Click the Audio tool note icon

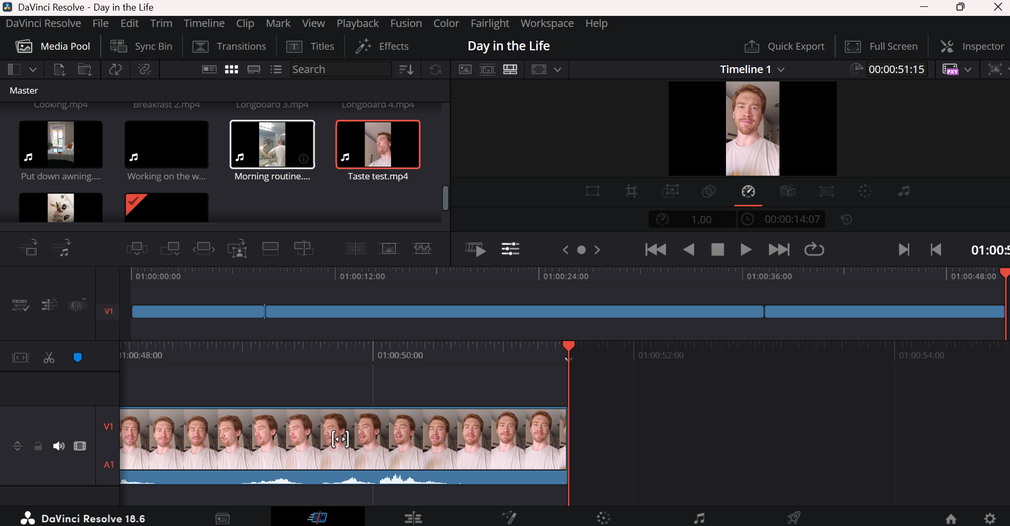click(903, 192)
